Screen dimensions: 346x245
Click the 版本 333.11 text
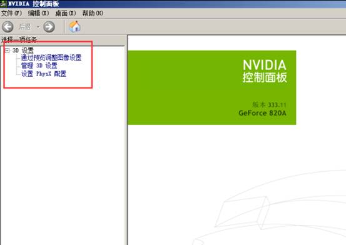pyautogui.click(x=269, y=104)
